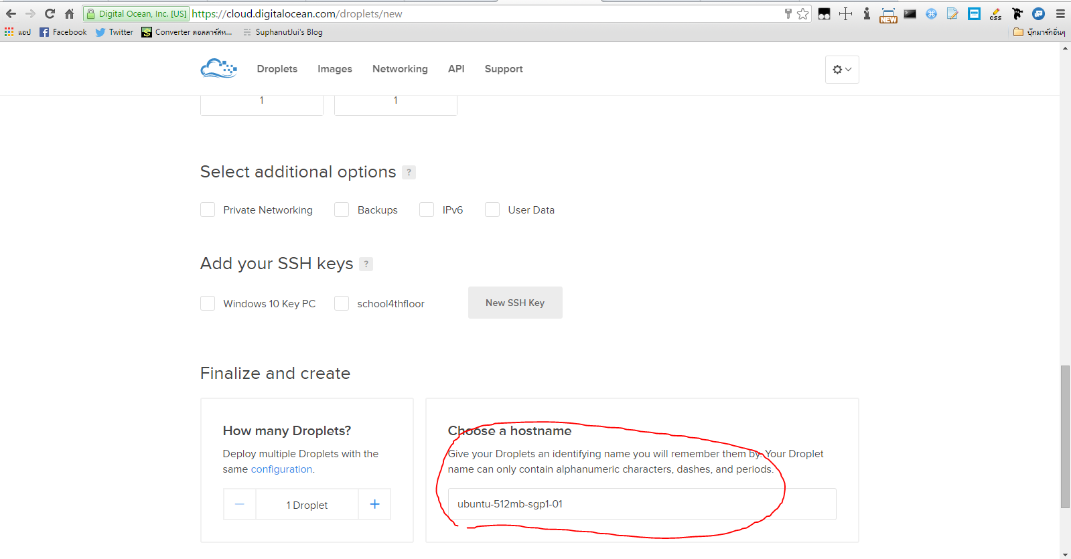1071x559 pixels.
Task: Open the screenshot extension with NEW badge
Action: (x=888, y=15)
